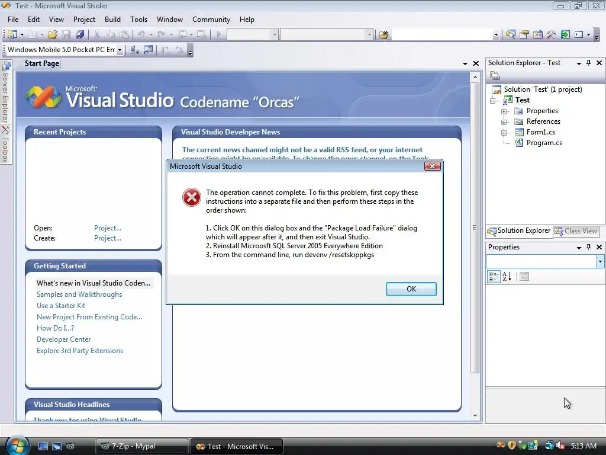Open Toolbox via the hammer-wrench icon

551,34
